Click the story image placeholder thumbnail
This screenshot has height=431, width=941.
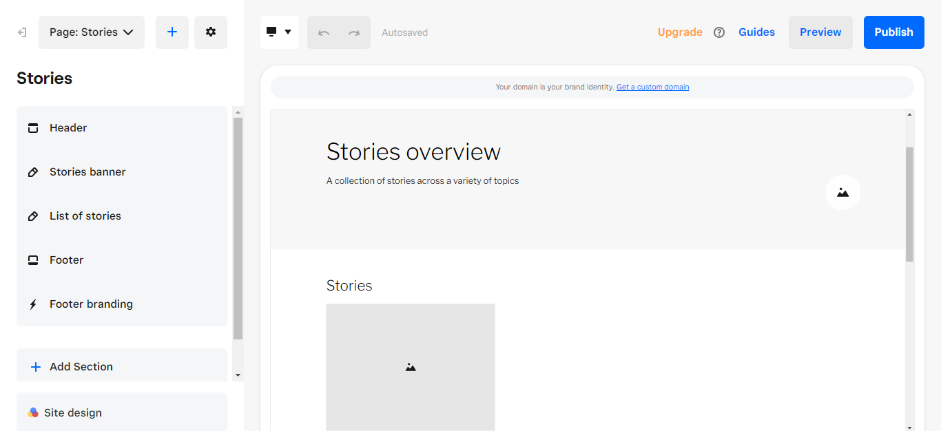click(x=411, y=368)
